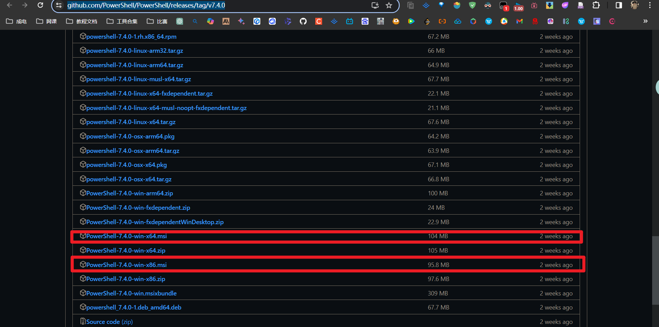Open the 比赛 bookmarks folder
Viewport: 659px width, 327px height.
157,21
